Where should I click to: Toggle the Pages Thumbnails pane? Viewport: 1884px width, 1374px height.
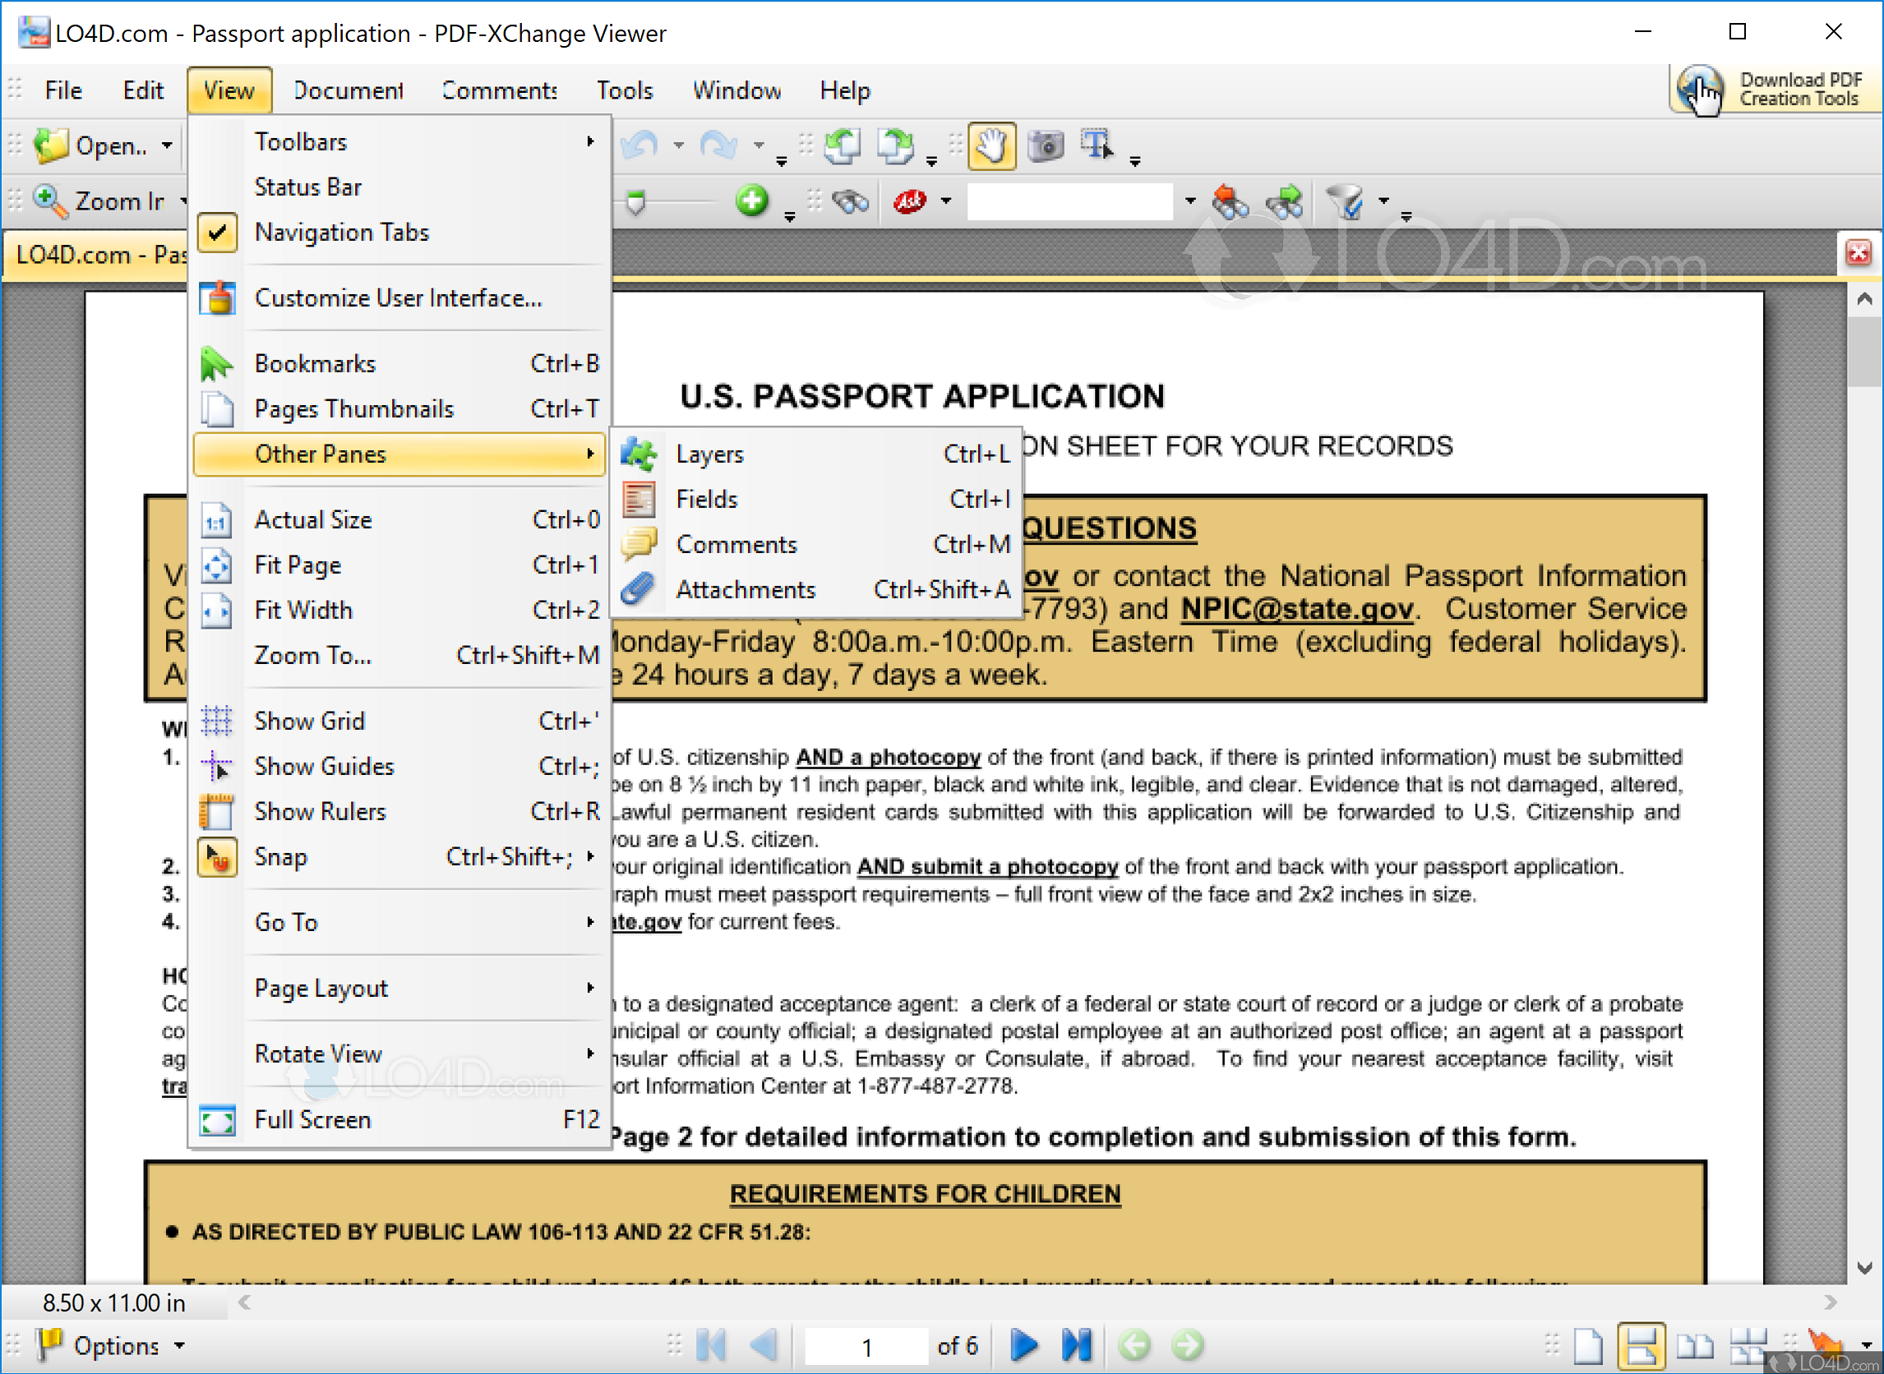(398, 408)
